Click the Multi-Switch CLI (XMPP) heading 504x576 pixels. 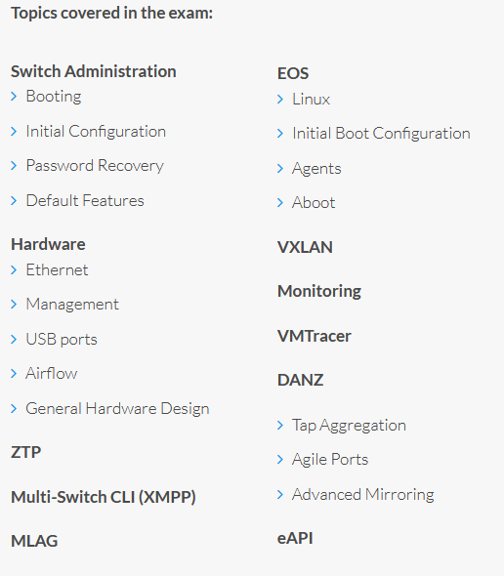pyautogui.click(x=104, y=497)
